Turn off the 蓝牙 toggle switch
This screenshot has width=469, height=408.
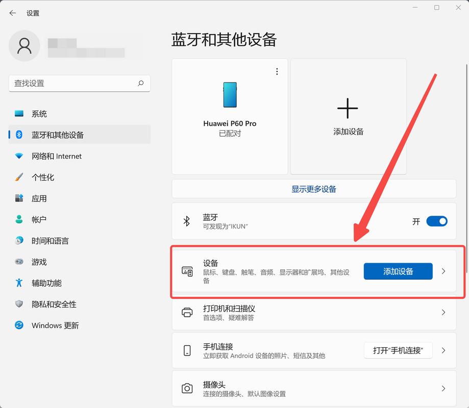[x=436, y=221]
